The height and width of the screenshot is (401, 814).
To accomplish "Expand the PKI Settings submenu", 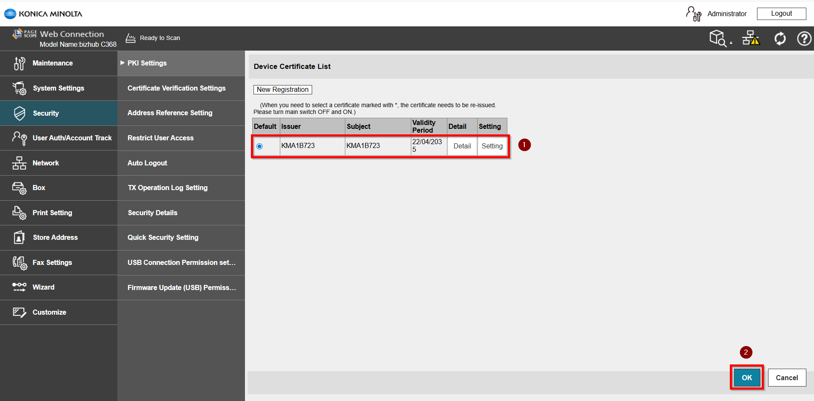I will 147,63.
